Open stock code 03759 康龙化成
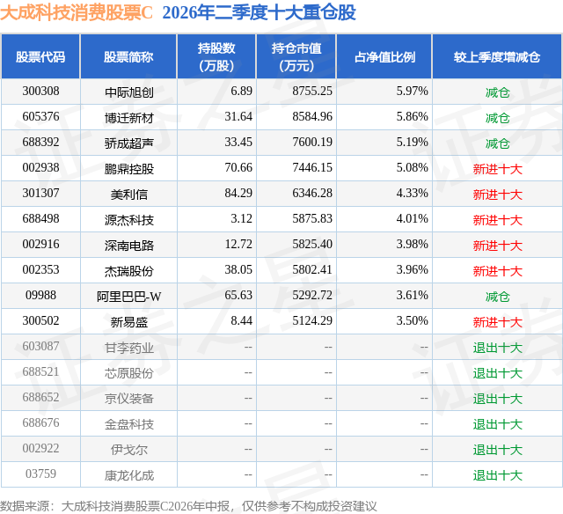563x514 pixels. click(x=40, y=474)
